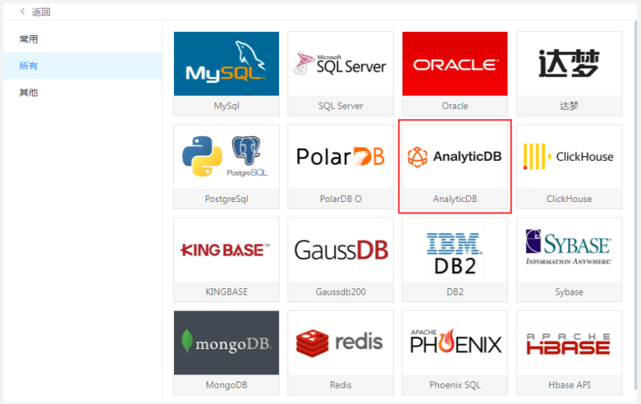
Task: Pick the Redis logo tile
Action: pyautogui.click(x=340, y=343)
